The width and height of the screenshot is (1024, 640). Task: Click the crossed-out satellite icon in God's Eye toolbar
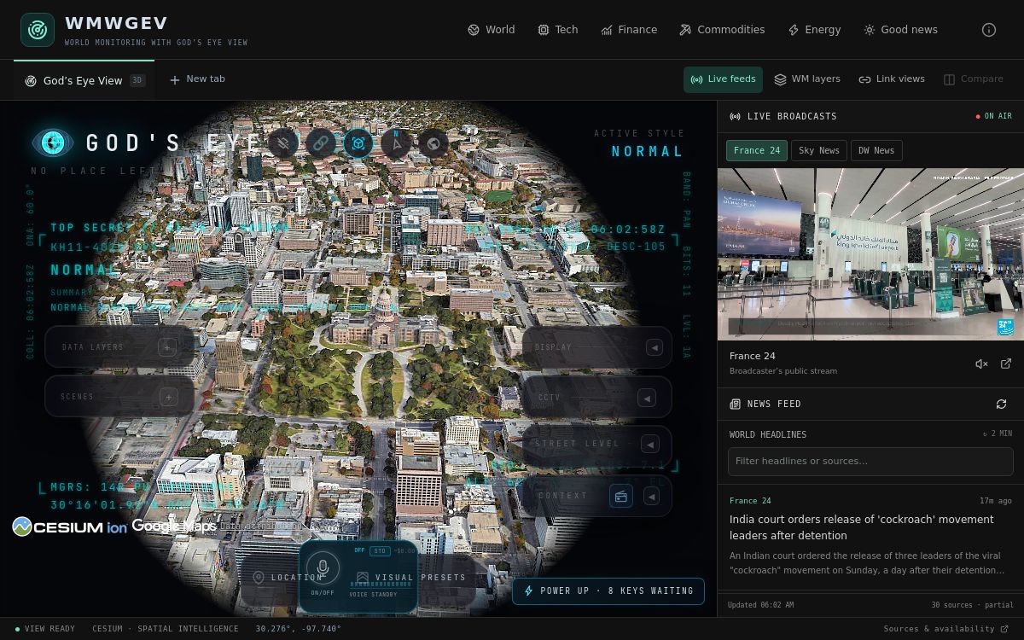283,143
